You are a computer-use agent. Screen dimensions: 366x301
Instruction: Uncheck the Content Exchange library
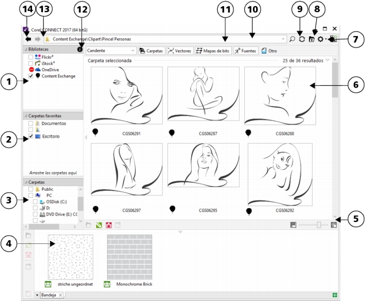click(31, 76)
